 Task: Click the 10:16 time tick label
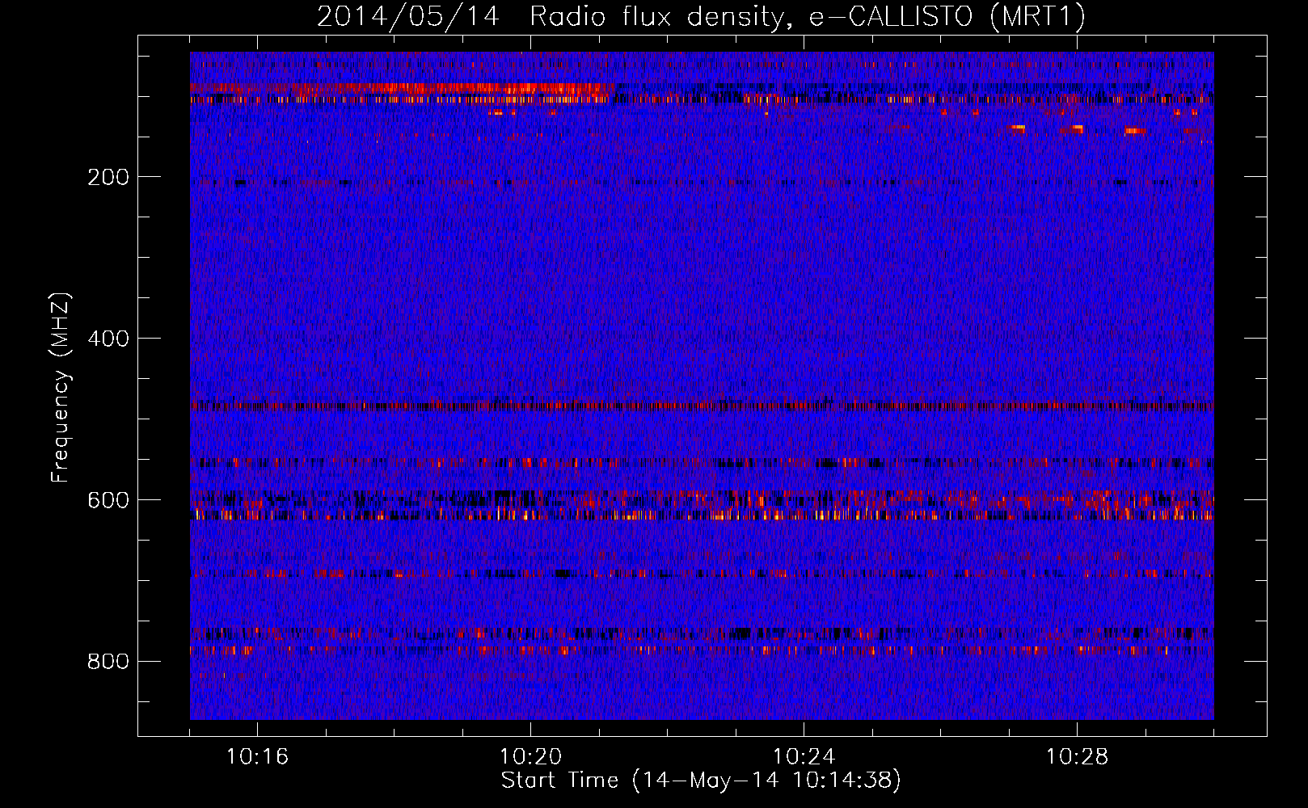click(257, 757)
